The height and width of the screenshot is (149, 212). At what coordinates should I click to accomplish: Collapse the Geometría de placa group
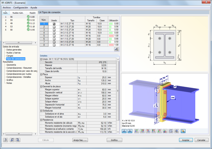(41, 86)
